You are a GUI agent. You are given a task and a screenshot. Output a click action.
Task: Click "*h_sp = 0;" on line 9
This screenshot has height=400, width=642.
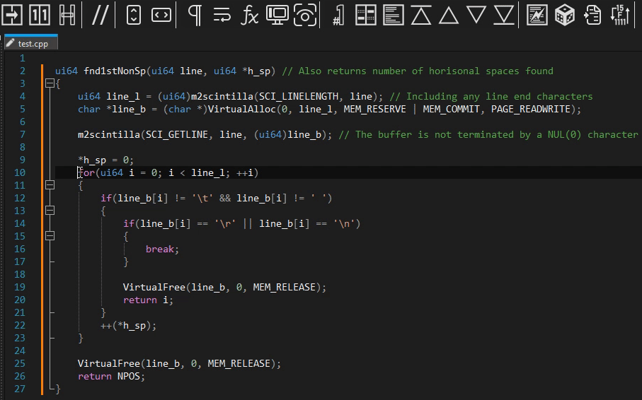click(x=105, y=160)
